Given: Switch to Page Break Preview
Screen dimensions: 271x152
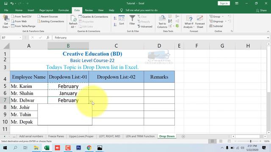Looking at the screenshot, I should (229, 141).
